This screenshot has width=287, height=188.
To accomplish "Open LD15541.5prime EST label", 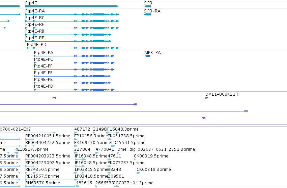I will (128, 143).
